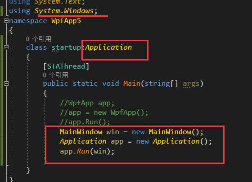252x182 pixels.
Task: Click the comment '//WpfApp app;'
Action: tap(87, 103)
